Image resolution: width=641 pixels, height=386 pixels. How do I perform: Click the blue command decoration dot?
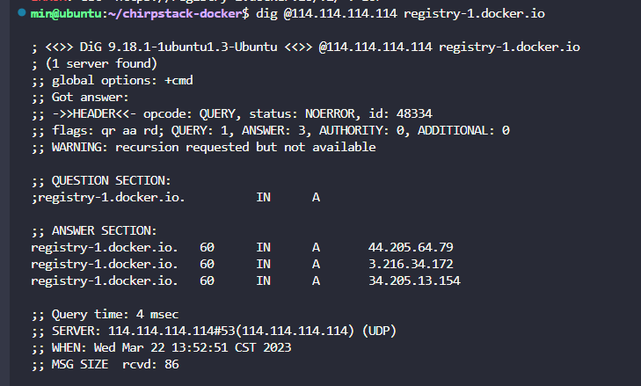tap(21, 14)
